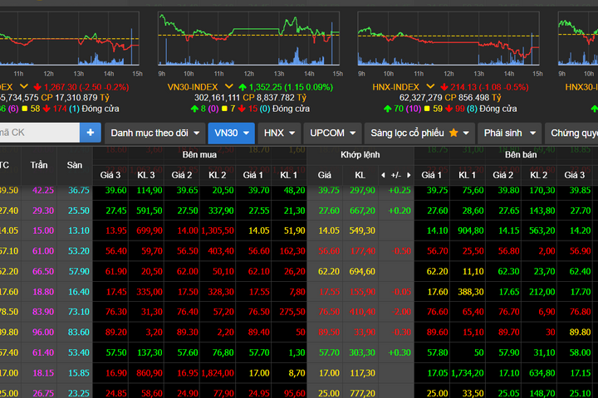Viewport: 598px width, 398px height.
Task: Click the VN30-INDEX label
Action: (x=193, y=87)
